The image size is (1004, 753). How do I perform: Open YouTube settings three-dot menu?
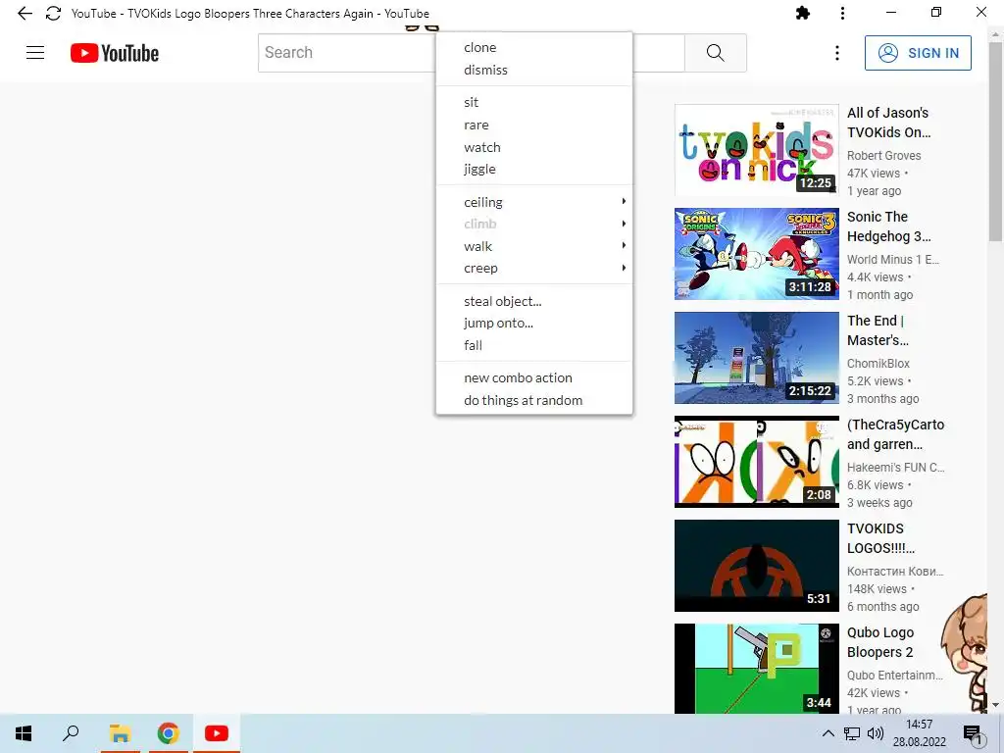click(x=837, y=53)
